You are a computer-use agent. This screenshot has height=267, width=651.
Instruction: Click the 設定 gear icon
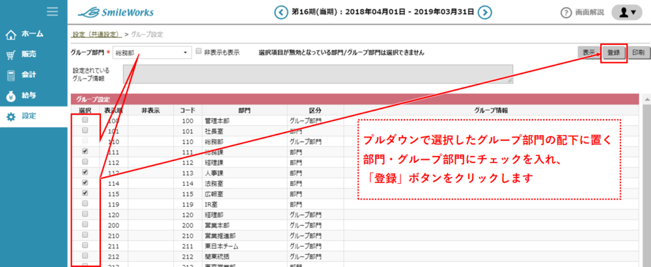pos(11,117)
